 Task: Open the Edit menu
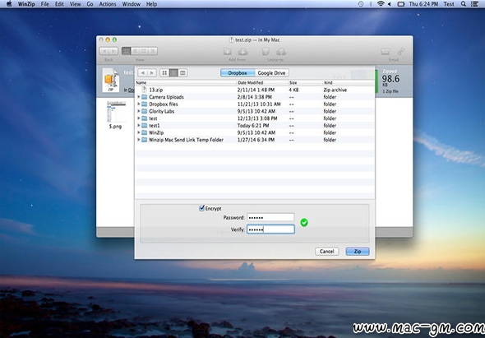click(x=59, y=4)
